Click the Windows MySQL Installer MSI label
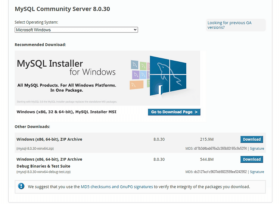This screenshot has width=280, height=204. point(66,112)
